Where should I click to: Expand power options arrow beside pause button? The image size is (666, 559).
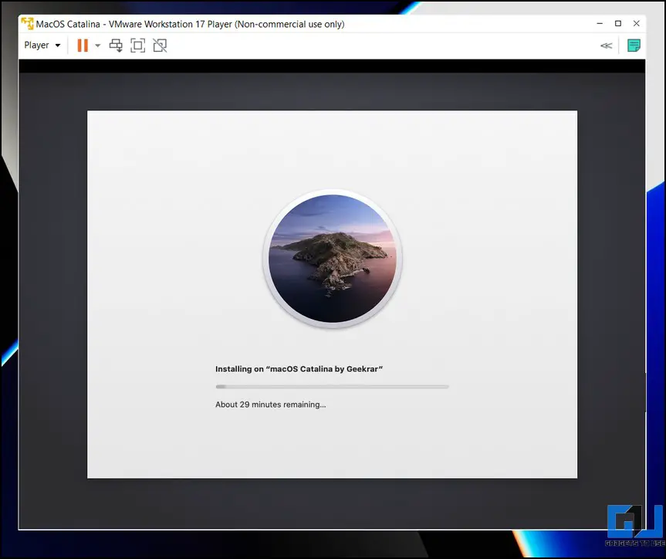click(98, 46)
